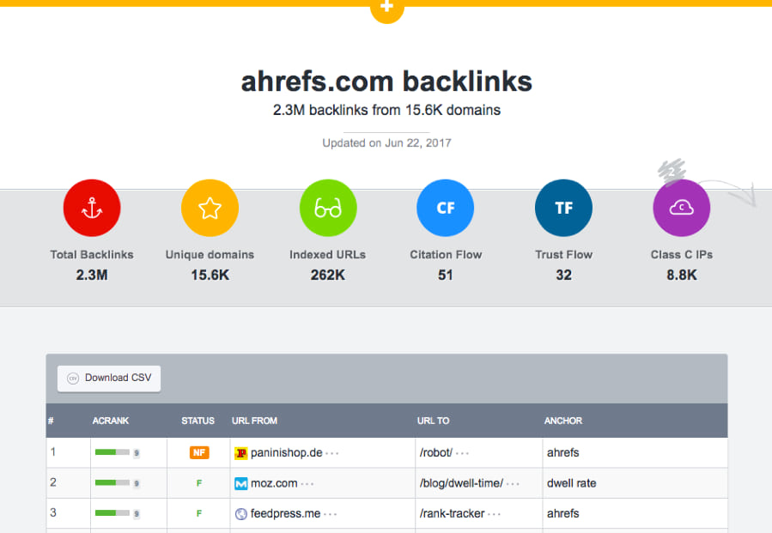Image resolution: width=772 pixels, height=533 pixels.
Task: Open the feedpress.me link
Action: (286, 514)
